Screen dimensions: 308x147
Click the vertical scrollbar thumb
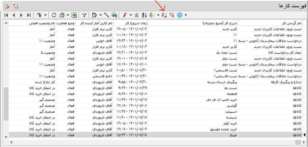[6, 104]
